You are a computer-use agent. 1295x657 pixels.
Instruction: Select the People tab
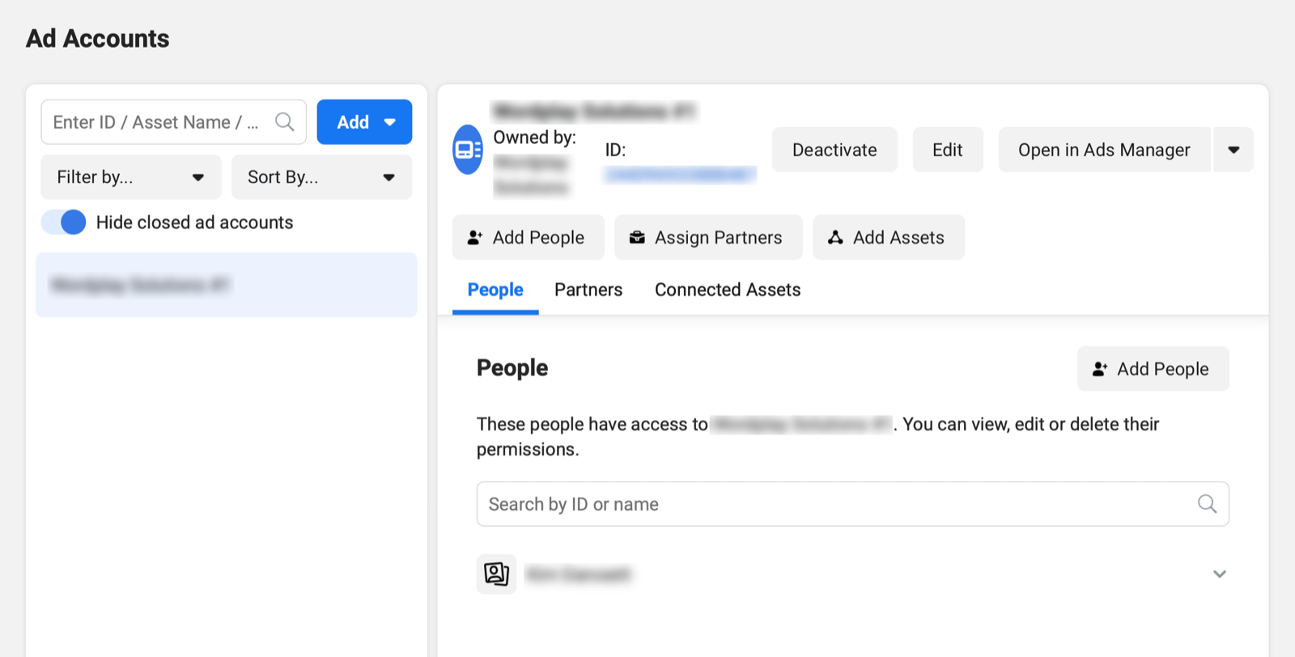click(495, 290)
